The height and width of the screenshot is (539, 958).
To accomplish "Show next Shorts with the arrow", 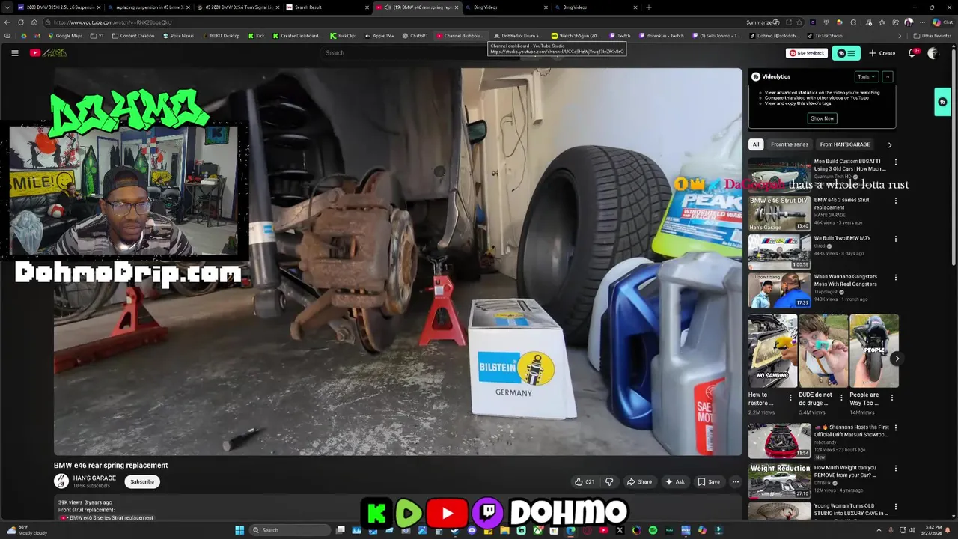I will click(897, 359).
